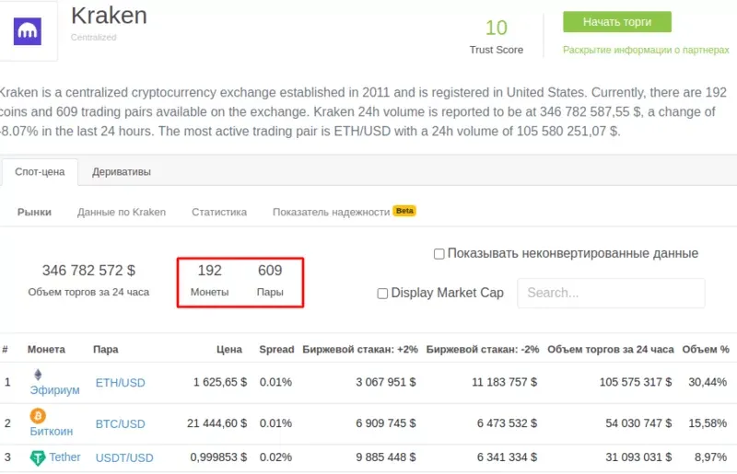Click the 31 093 031 $ volume cell
Viewport: 737px width, 474px height.
click(638, 457)
